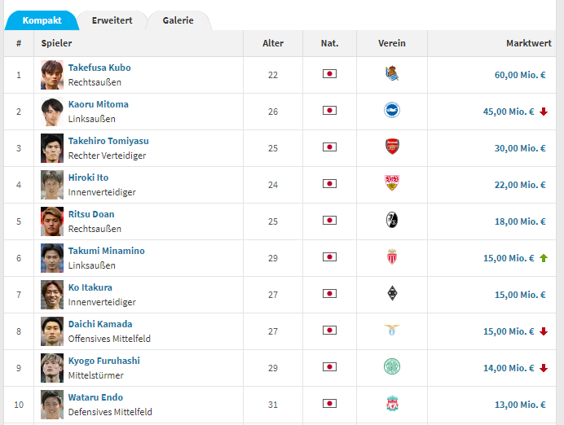This screenshot has height=425, width=564.
Task: Click Takumi Minamino portrait thumbnail
Action: (x=52, y=258)
